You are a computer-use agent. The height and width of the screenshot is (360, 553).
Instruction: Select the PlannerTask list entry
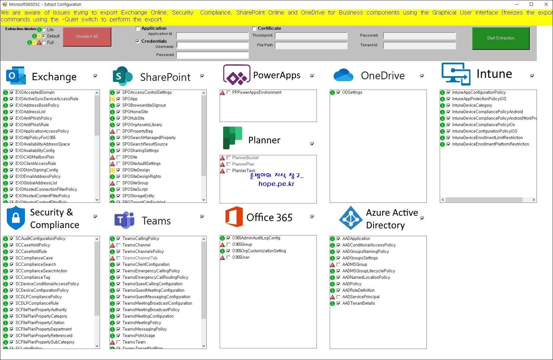(x=244, y=171)
